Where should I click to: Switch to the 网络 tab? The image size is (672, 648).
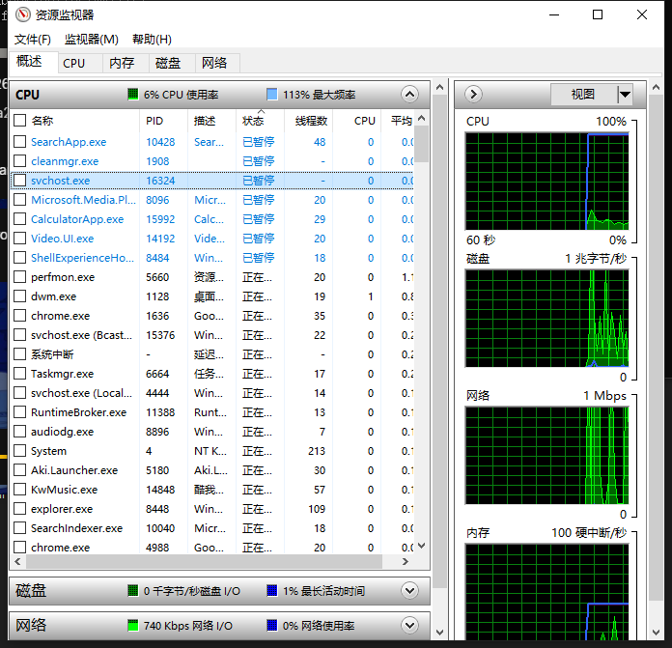tap(217, 63)
